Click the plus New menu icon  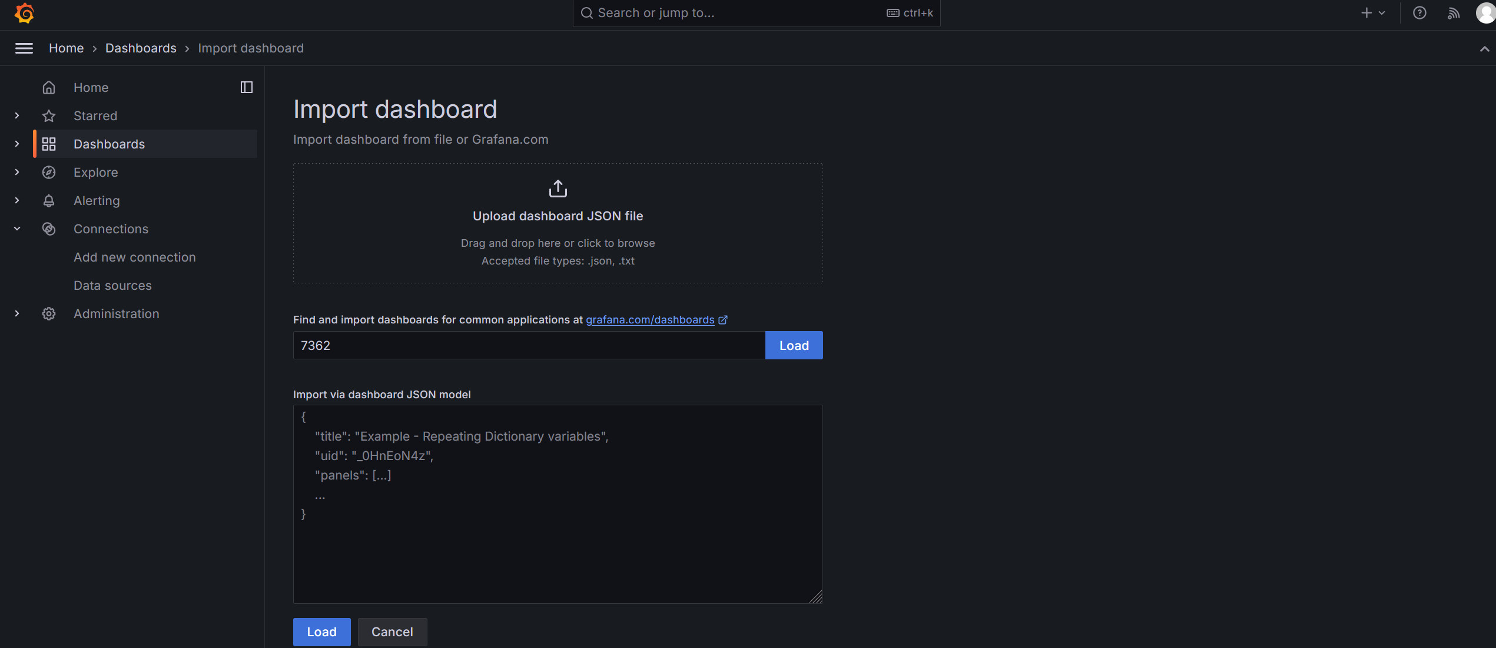tap(1366, 13)
